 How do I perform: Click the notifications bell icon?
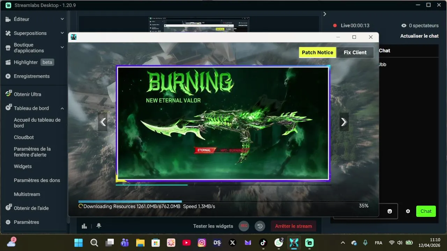click(x=99, y=226)
